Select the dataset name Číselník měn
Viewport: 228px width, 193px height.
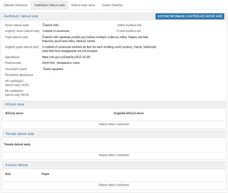pyautogui.click(x=50, y=25)
